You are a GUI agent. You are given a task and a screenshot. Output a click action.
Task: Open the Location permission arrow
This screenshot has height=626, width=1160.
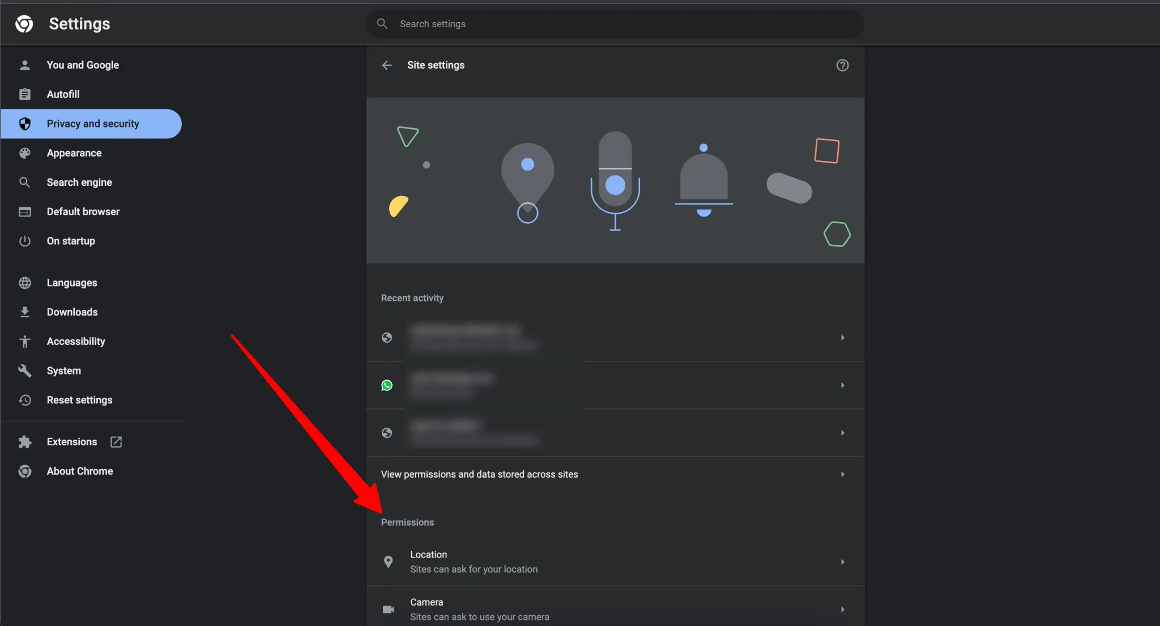842,562
